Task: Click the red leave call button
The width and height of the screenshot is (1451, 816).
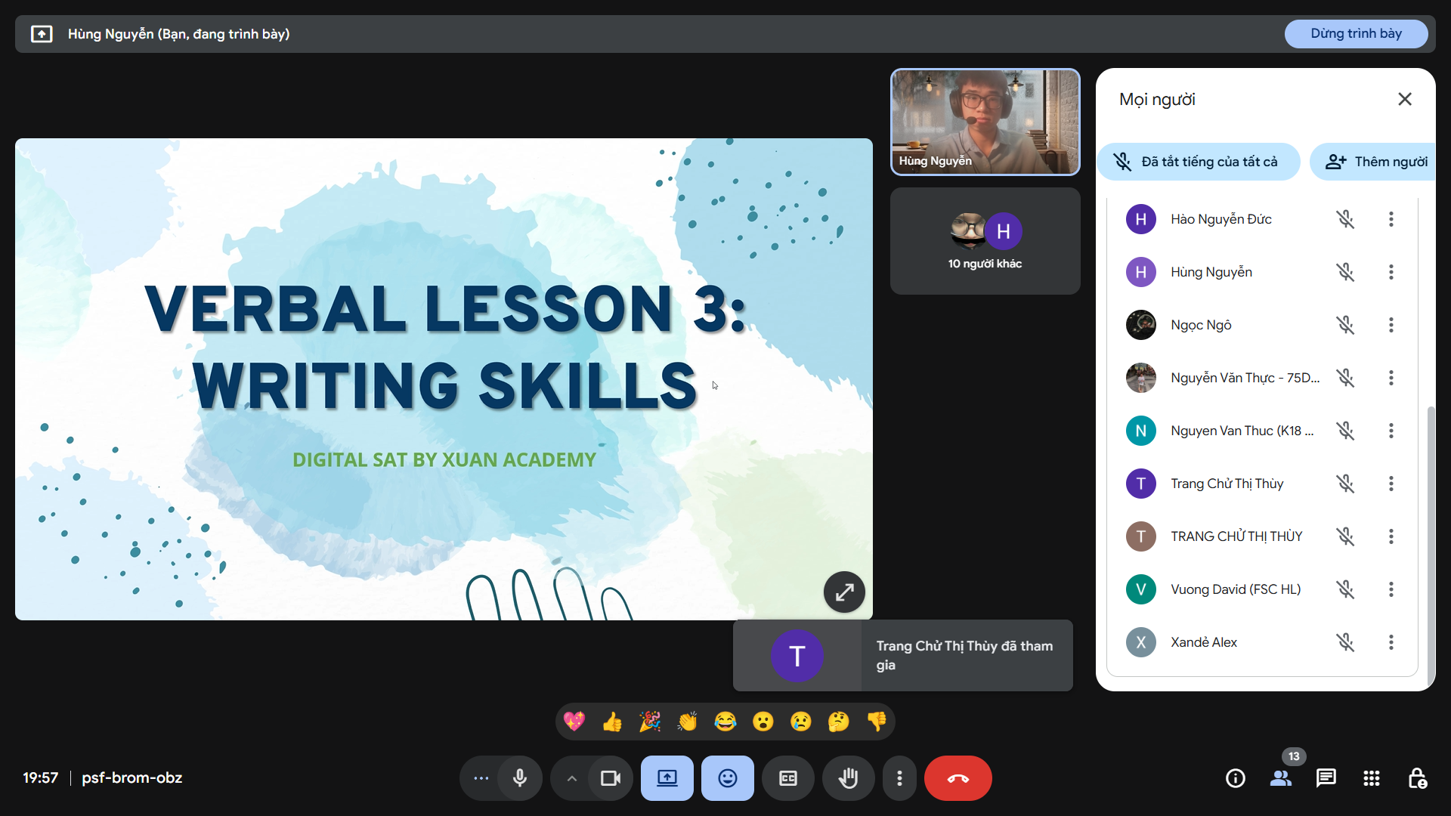Action: click(x=958, y=778)
